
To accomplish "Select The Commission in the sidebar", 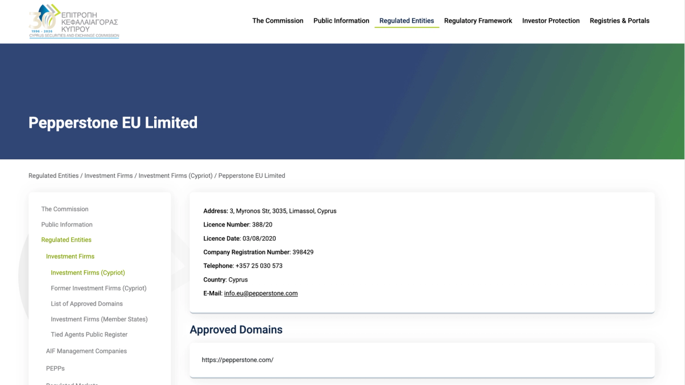I will point(65,209).
